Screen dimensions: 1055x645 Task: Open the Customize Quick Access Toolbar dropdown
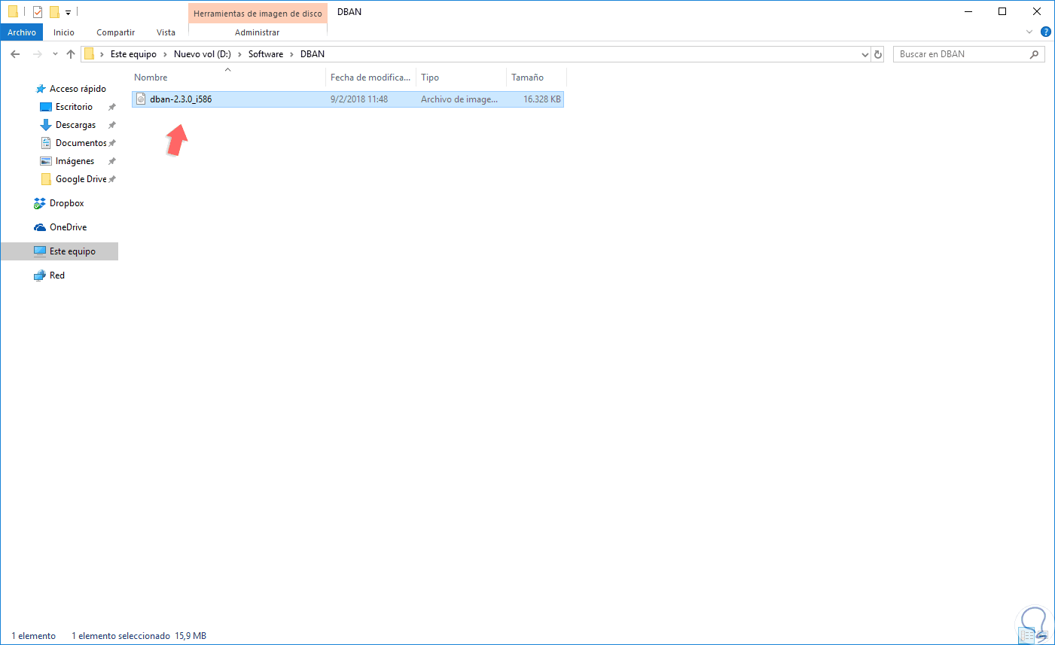pyautogui.click(x=68, y=13)
